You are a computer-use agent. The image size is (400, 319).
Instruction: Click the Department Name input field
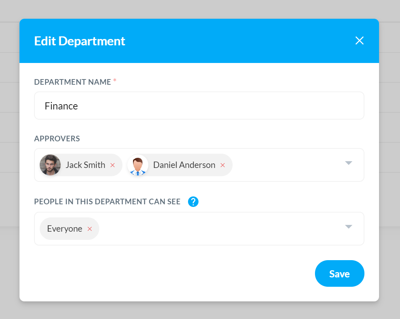click(199, 106)
